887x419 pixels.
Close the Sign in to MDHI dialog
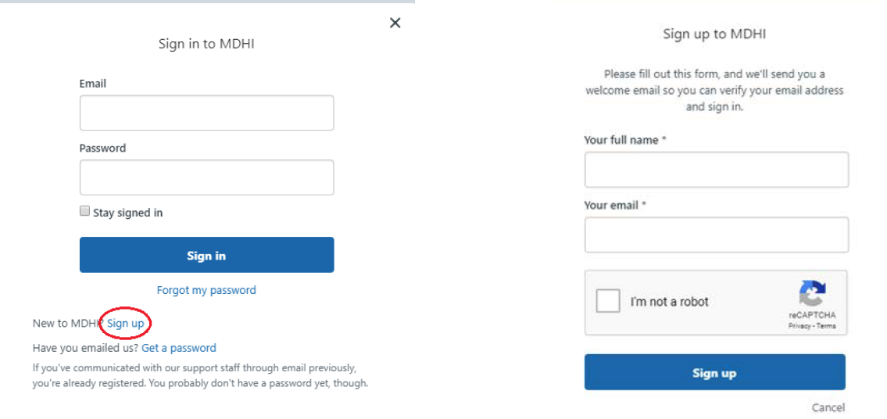(395, 23)
